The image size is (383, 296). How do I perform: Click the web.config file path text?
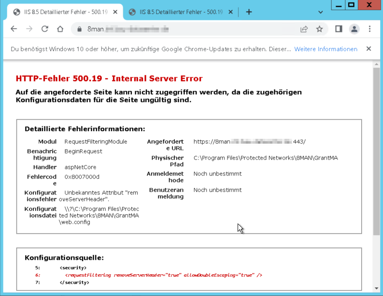click(99, 216)
